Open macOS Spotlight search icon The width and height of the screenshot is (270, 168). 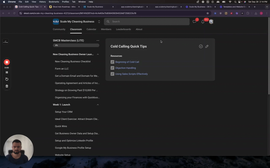tap(235, 2)
